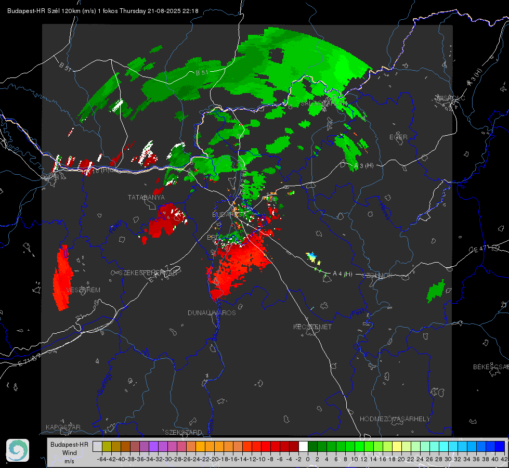This screenshot has width=509, height=468.
Task: Click the SZEKESFEHERVAR city label
Action: (149, 273)
